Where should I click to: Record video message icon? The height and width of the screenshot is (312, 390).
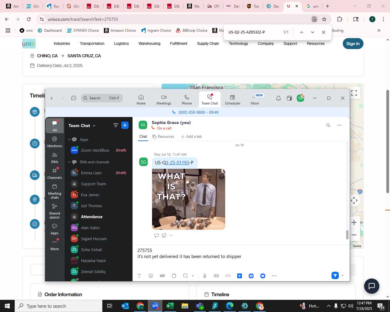click(x=216, y=276)
